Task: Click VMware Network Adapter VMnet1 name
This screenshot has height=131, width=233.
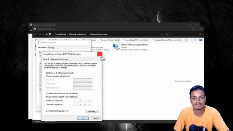Action: click(x=134, y=45)
